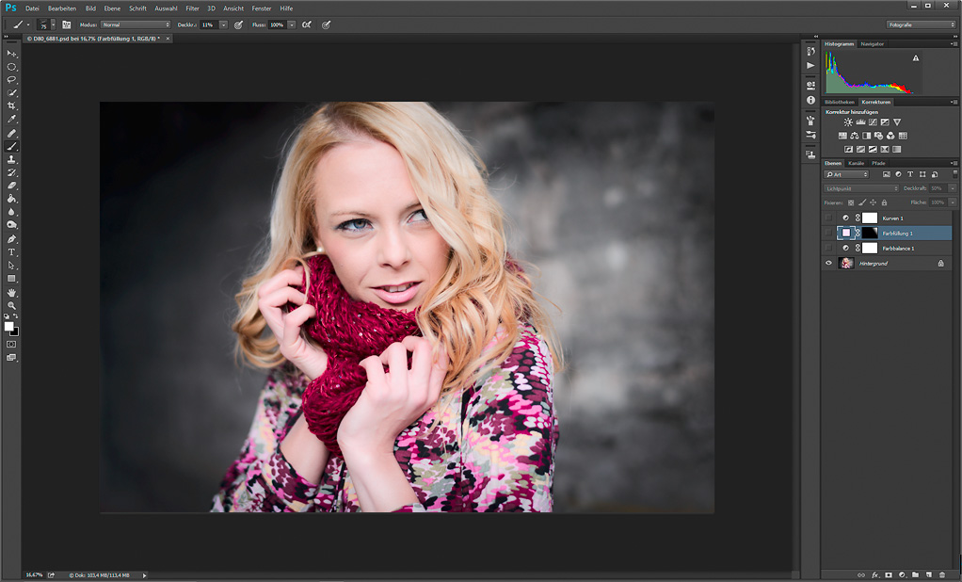962x582 pixels.
Task: Select the Eyedropper tool
Action: [11, 120]
